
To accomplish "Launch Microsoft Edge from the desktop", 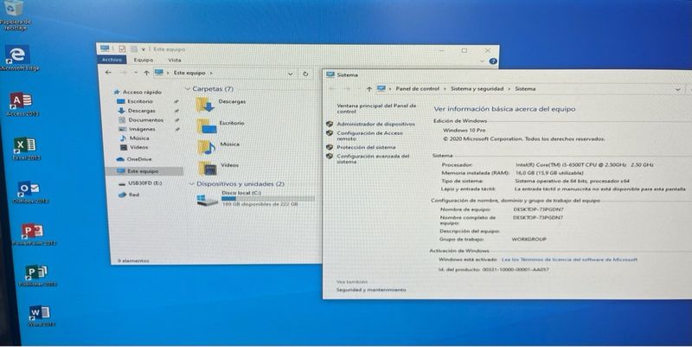I will click(18, 58).
